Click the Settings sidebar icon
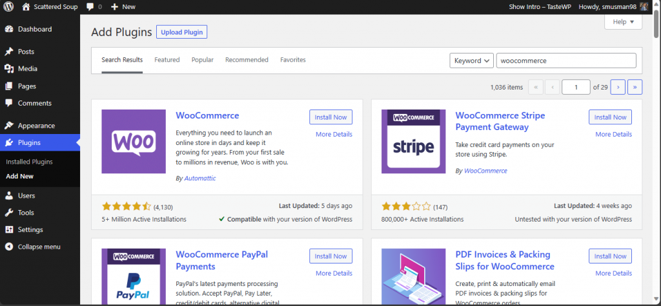661x306 pixels. coord(9,230)
